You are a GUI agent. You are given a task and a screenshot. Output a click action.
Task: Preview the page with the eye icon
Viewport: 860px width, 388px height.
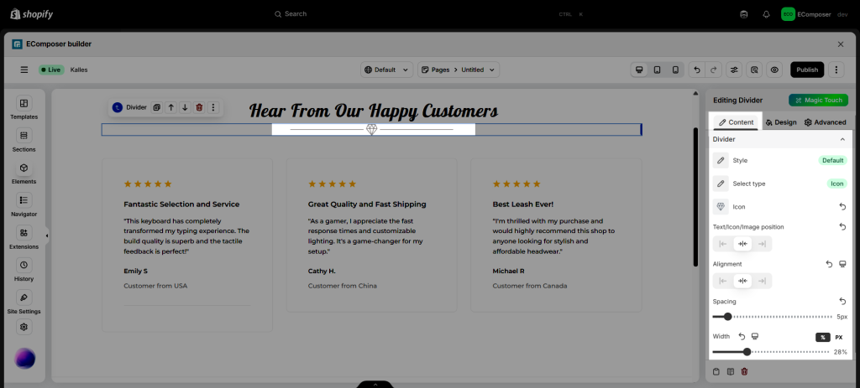tap(774, 70)
